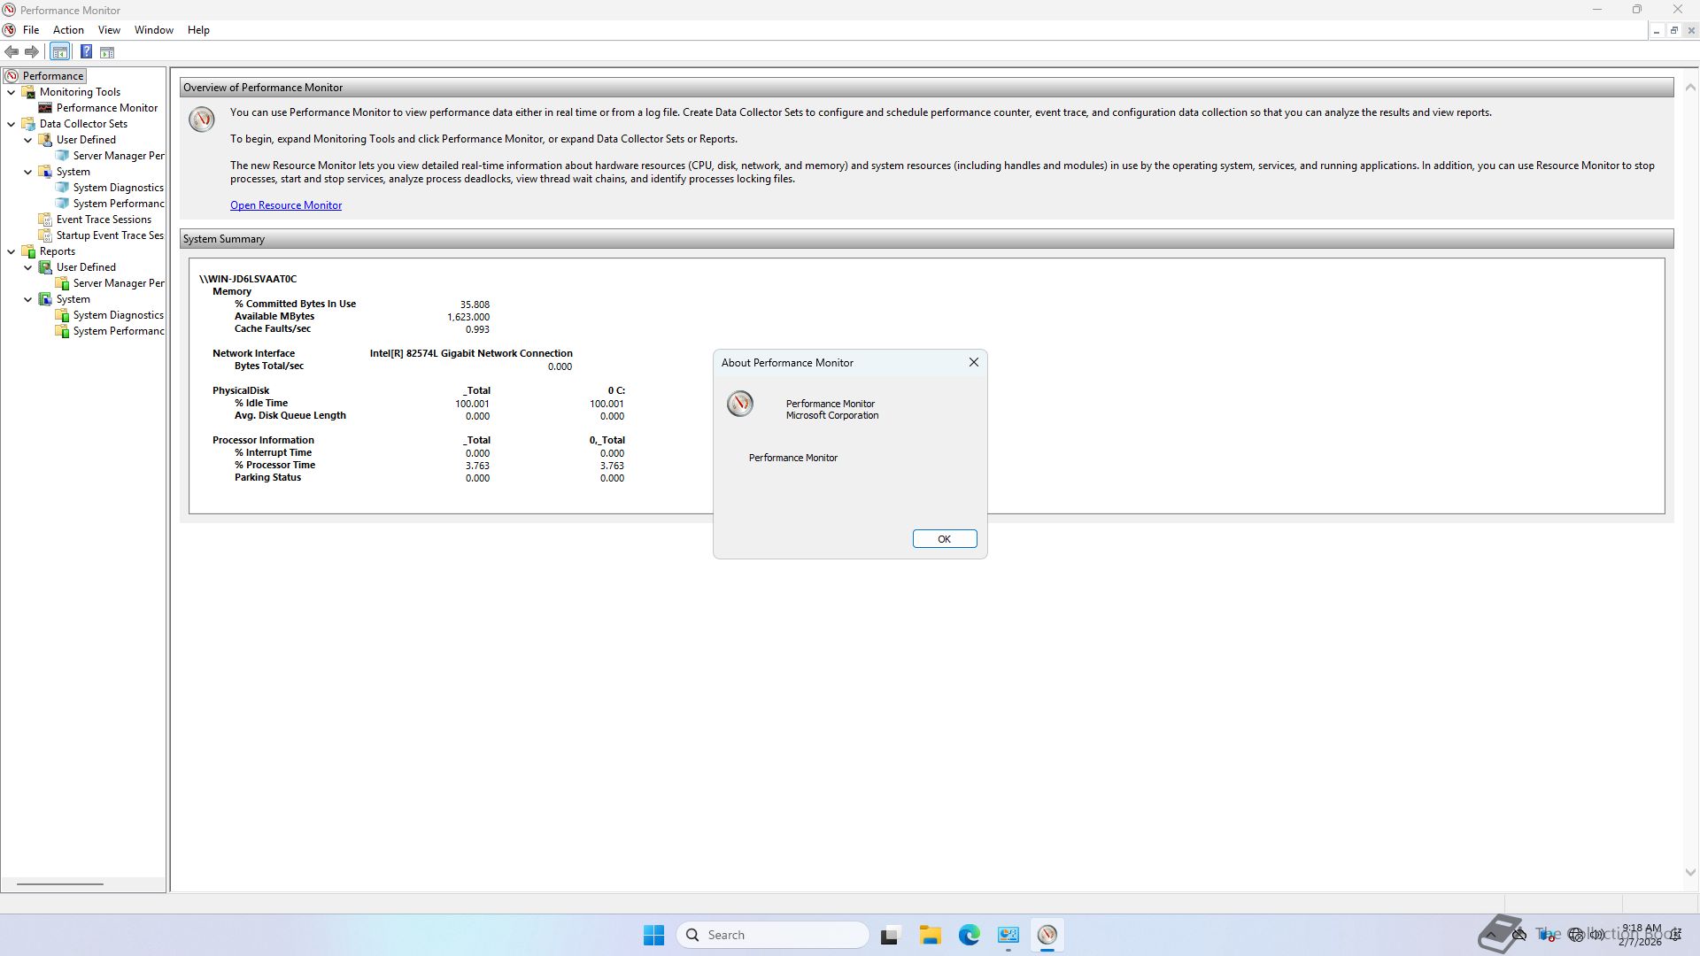The width and height of the screenshot is (1700, 956).
Task: Click the Forward arrow in toolbar
Action: pos(32,52)
